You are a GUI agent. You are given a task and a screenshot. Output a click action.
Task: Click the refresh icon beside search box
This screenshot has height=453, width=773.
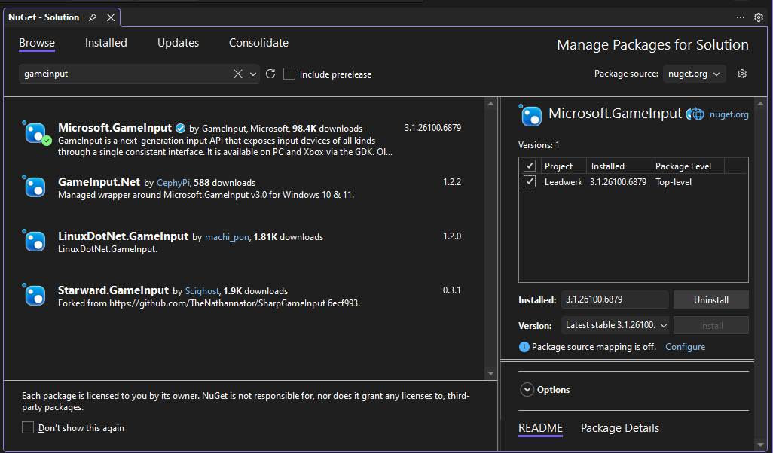tap(270, 74)
